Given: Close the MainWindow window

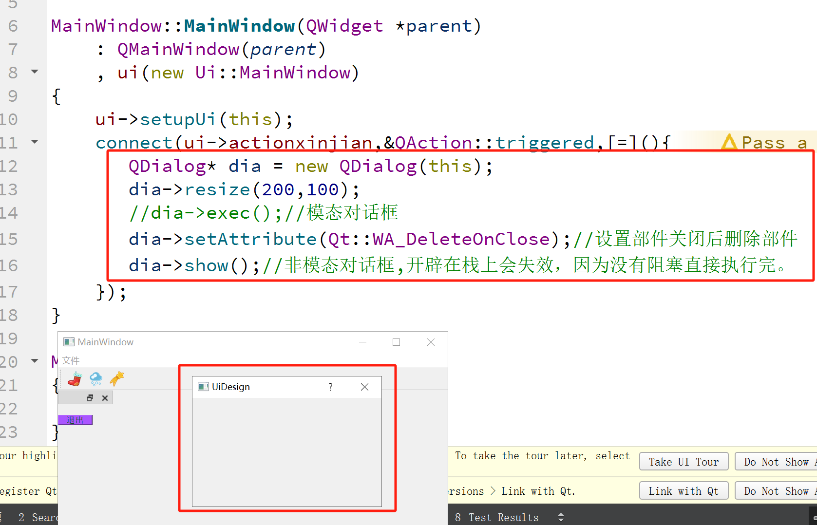Looking at the screenshot, I should tap(431, 342).
